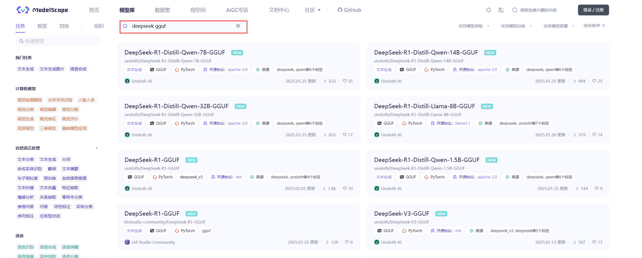
Task: Open DeepSeek-R1-Distill-Llama-8B-GGUF model title
Action: pyautogui.click(x=425, y=106)
